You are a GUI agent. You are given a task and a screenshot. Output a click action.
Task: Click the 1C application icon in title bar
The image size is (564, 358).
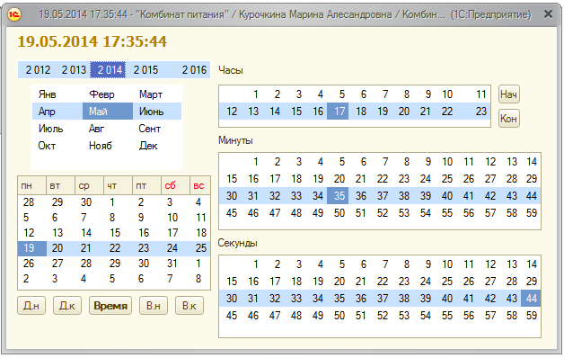click(14, 14)
